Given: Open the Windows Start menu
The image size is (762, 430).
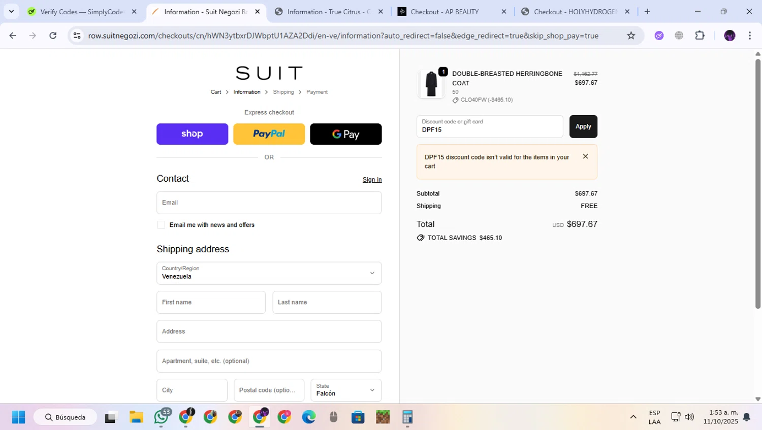Looking at the screenshot, I should pyautogui.click(x=18, y=417).
